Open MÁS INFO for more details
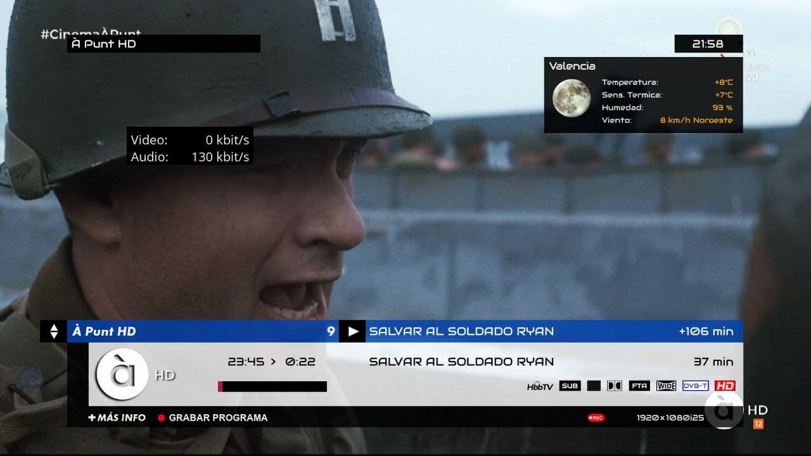The image size is (811, 456). tap(117, 418)
